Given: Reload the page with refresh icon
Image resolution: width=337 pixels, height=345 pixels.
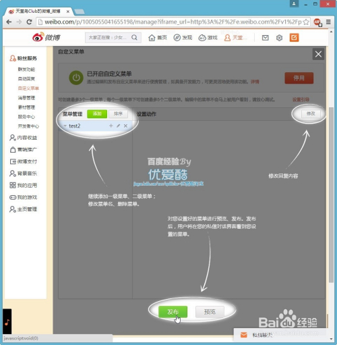Looking at the screenshot, I should tap(29, 22).
